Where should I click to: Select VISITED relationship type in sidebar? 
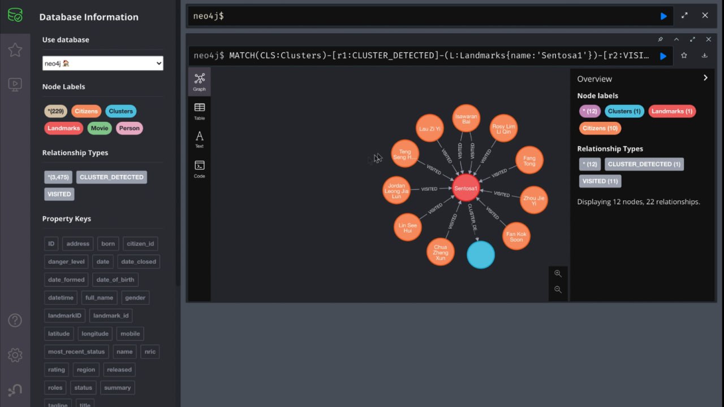(x=59, y=194)
